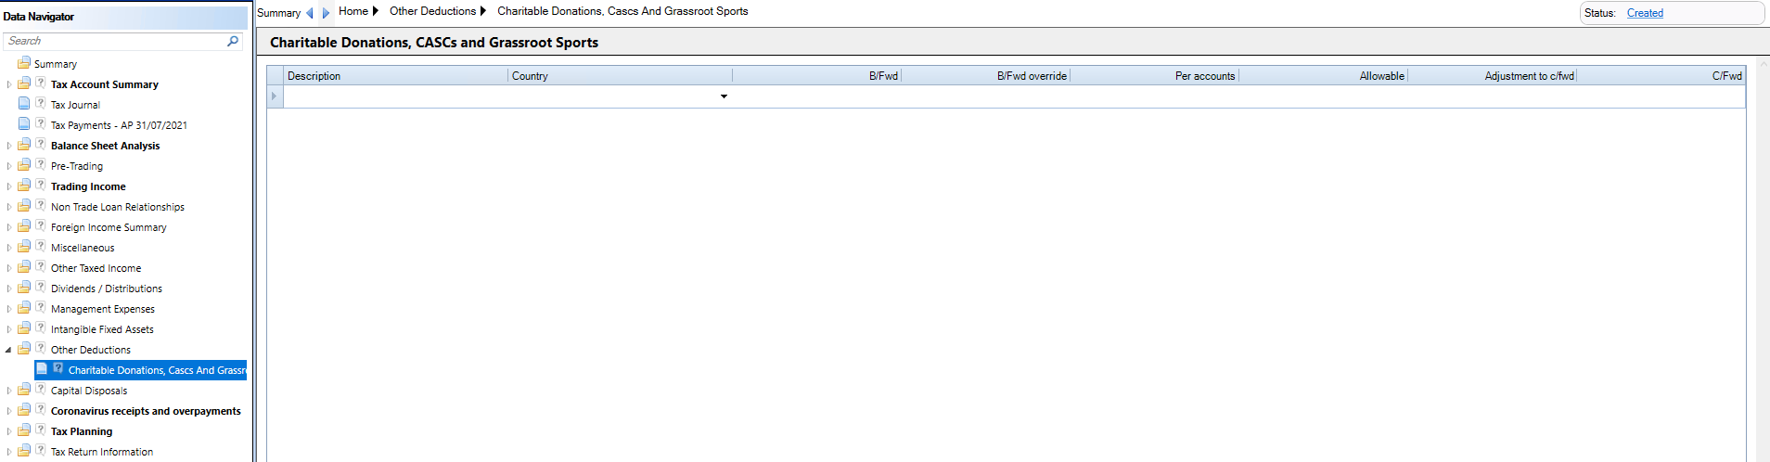The height and width of the screenshot is (462, 1770).
Task: Open the search magnifier in Data Navigator
Action: [233, 41]
